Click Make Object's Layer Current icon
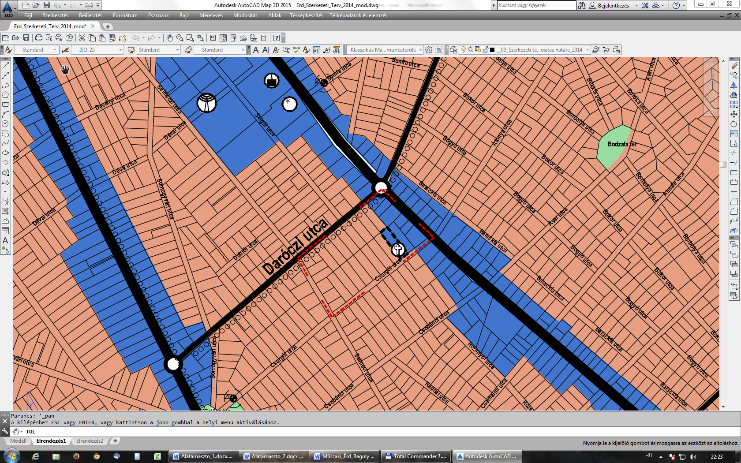 coord(596,50)
